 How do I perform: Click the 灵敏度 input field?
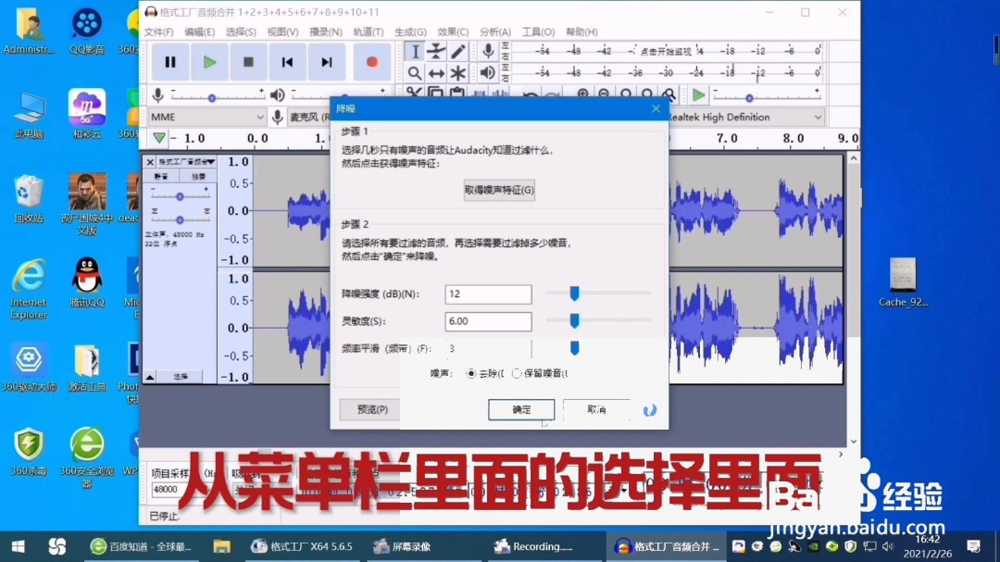coord(488,321)
